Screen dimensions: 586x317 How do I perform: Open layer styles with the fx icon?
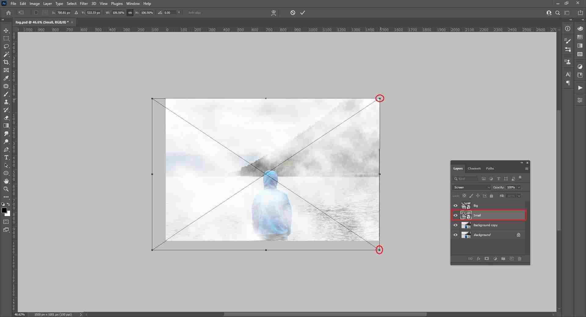pyautogui.click(x=479, y=259)
